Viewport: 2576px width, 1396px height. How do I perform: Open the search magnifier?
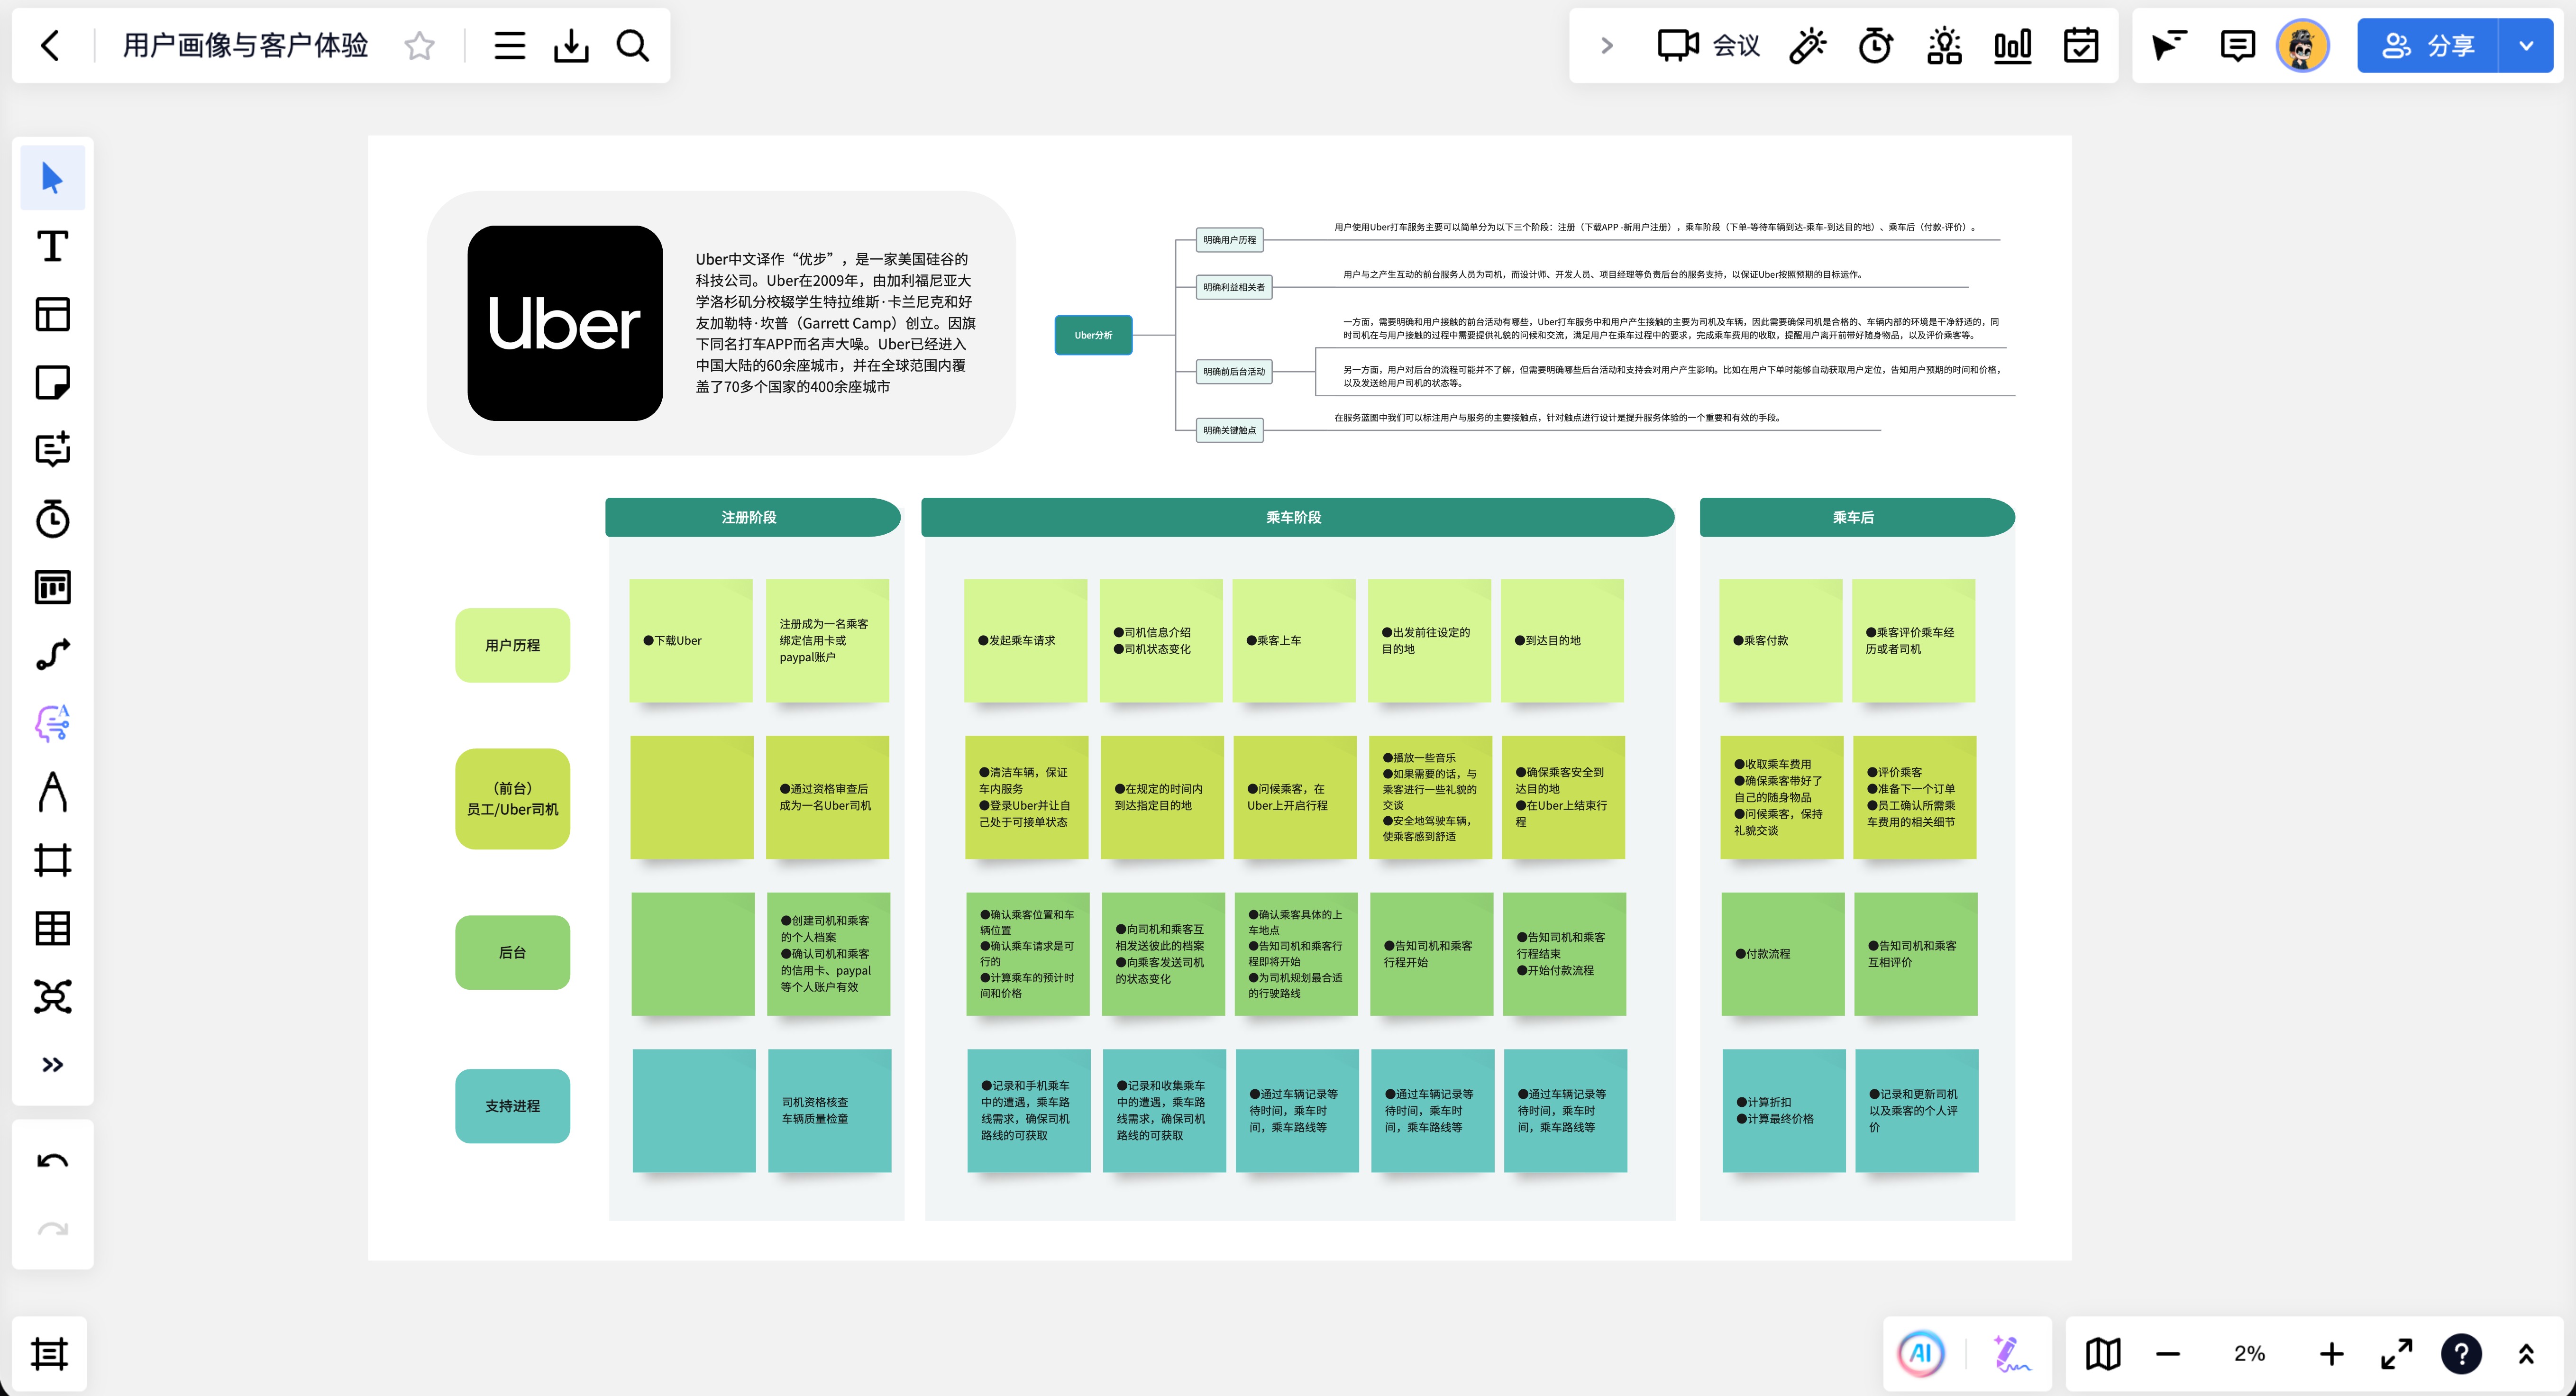click(632, 45)
